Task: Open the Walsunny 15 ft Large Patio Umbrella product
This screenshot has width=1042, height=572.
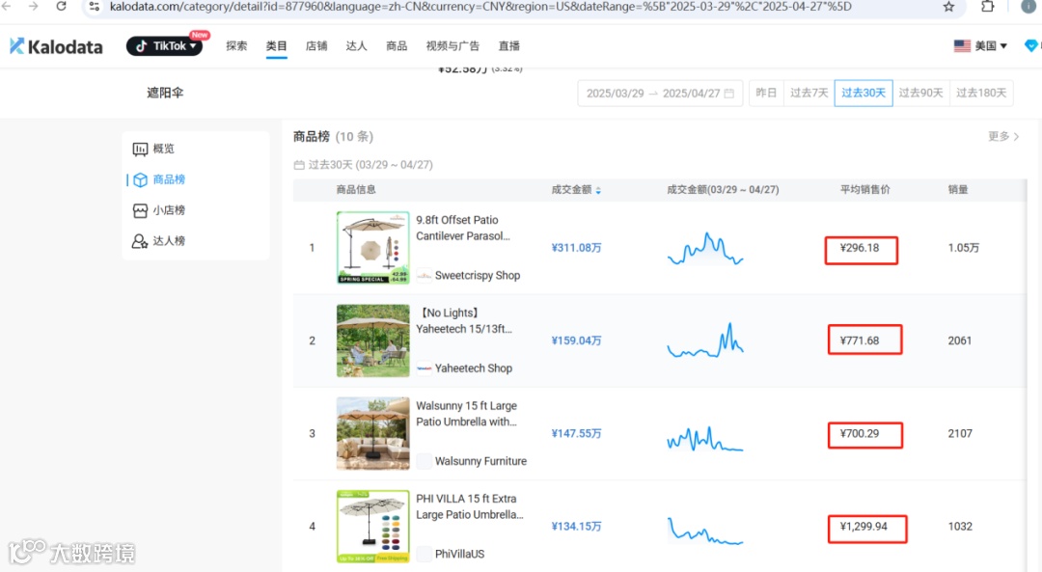Action: pyautogui.click(x=467, y=414)
